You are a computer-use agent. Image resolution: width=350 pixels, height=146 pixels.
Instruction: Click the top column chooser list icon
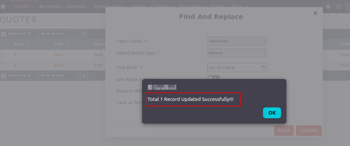pyautogui.click(x=84, y=34)
